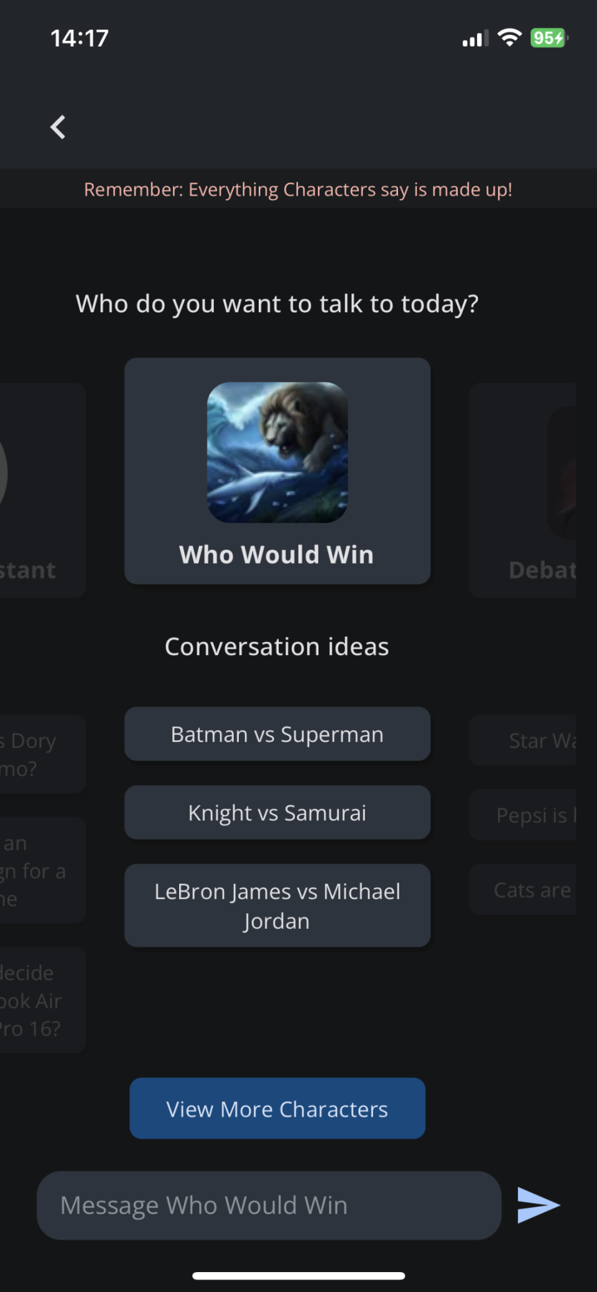Focus the Message Who Would Win field
The height and width of the screenshot is (1292, 597).
[269, 1206]
